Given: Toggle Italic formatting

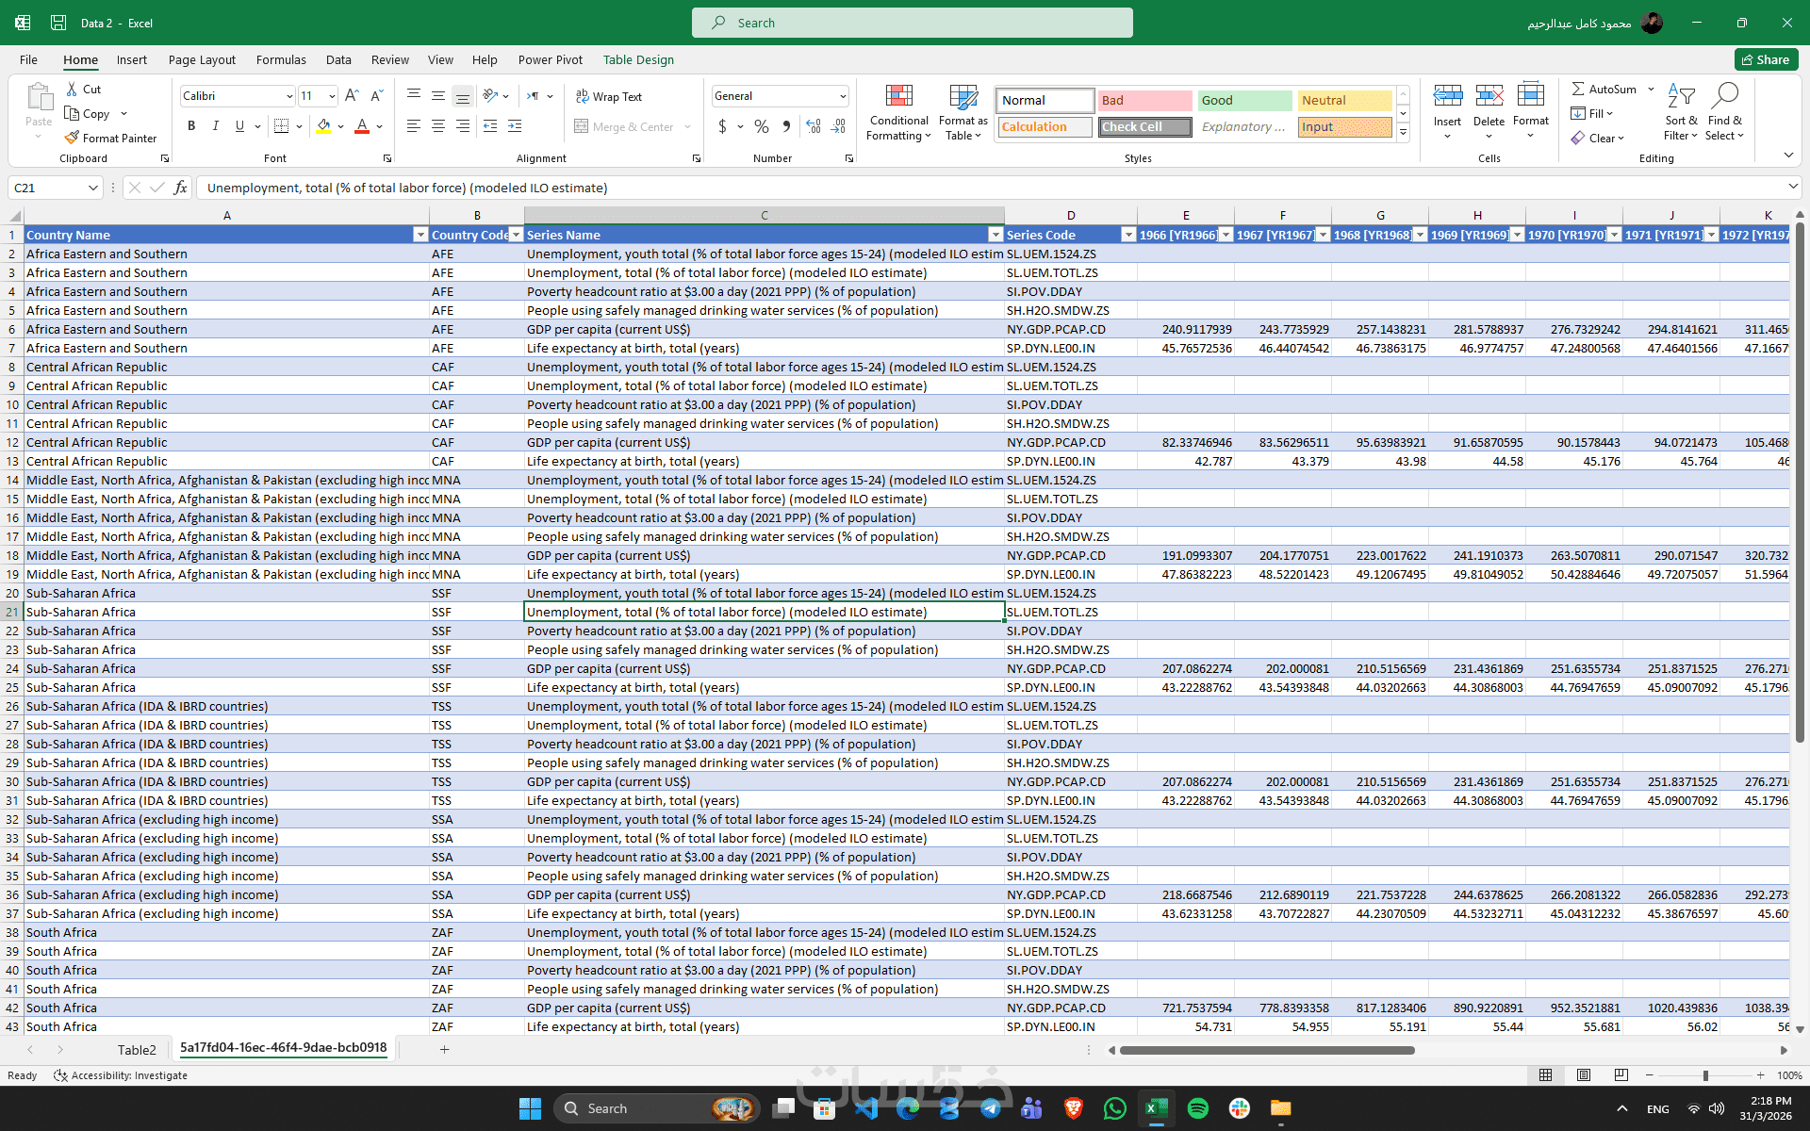Looking at the screenshot, I should pos(215,126).
